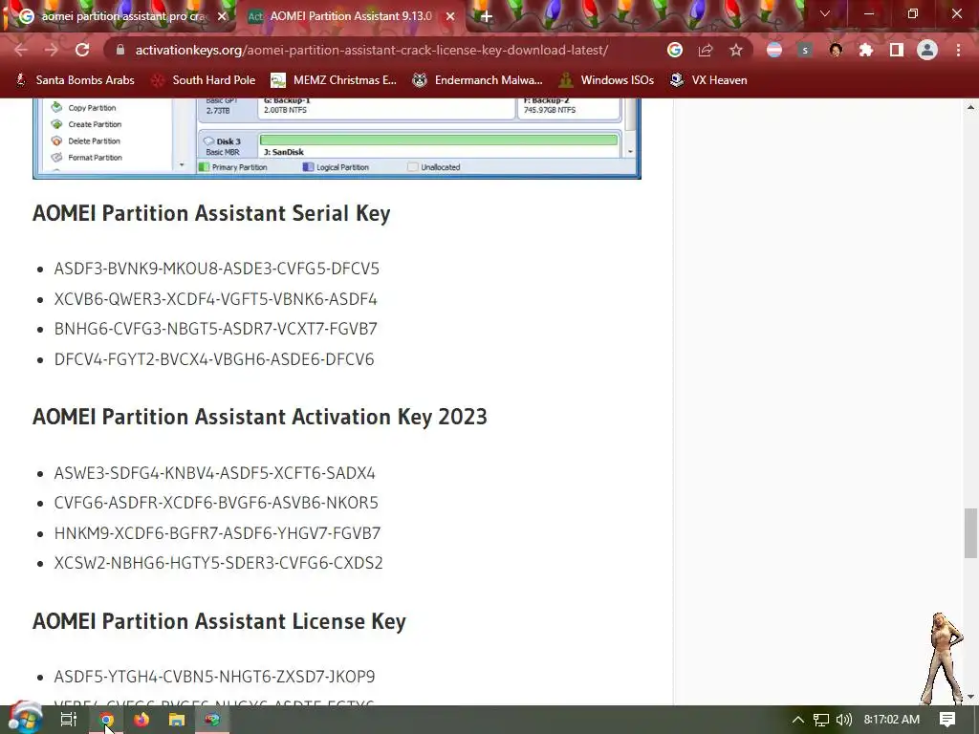Open the Google search side icon
The height and width of the screenshot is (734, 979).
tap(674, 50)
